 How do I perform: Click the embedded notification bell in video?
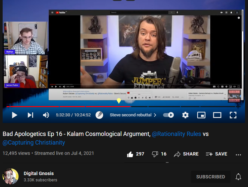pos(231,13)
